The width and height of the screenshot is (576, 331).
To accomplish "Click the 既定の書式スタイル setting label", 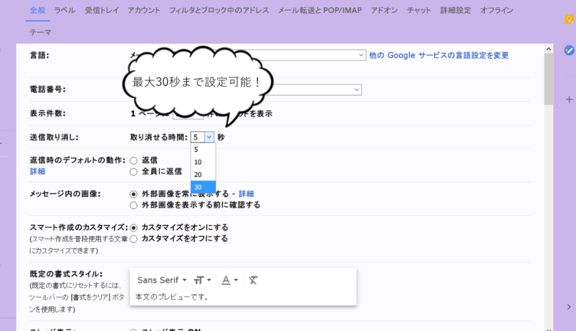I will pos(66,274).
